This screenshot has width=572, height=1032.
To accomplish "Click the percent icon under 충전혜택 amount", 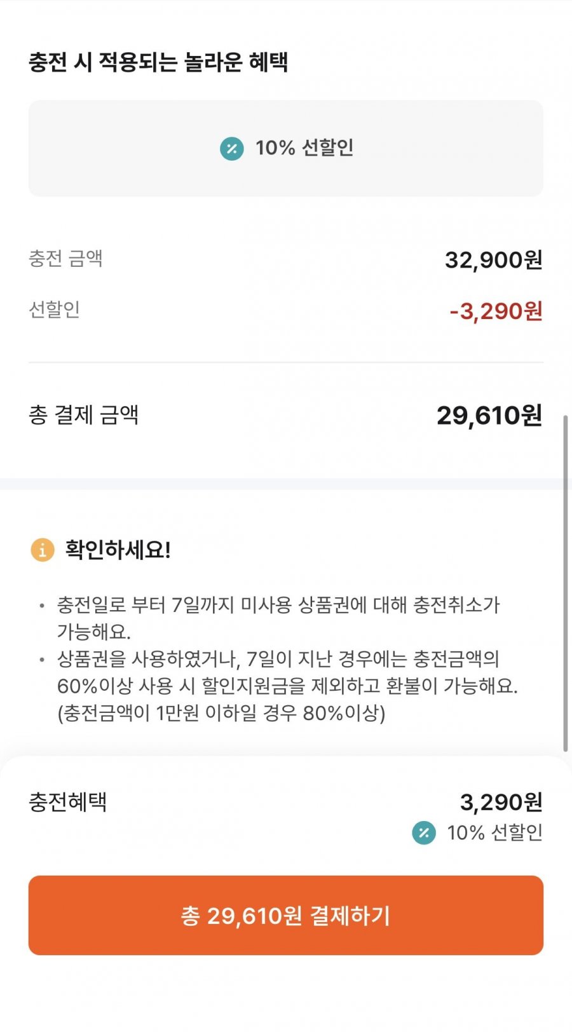I will point(424,832).
